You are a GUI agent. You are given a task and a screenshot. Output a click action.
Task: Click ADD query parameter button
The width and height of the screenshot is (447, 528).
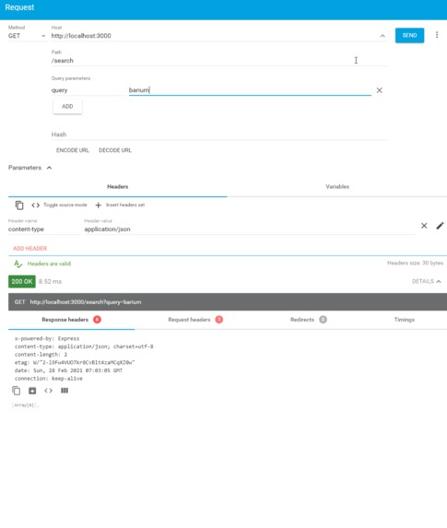coord(67,106)
